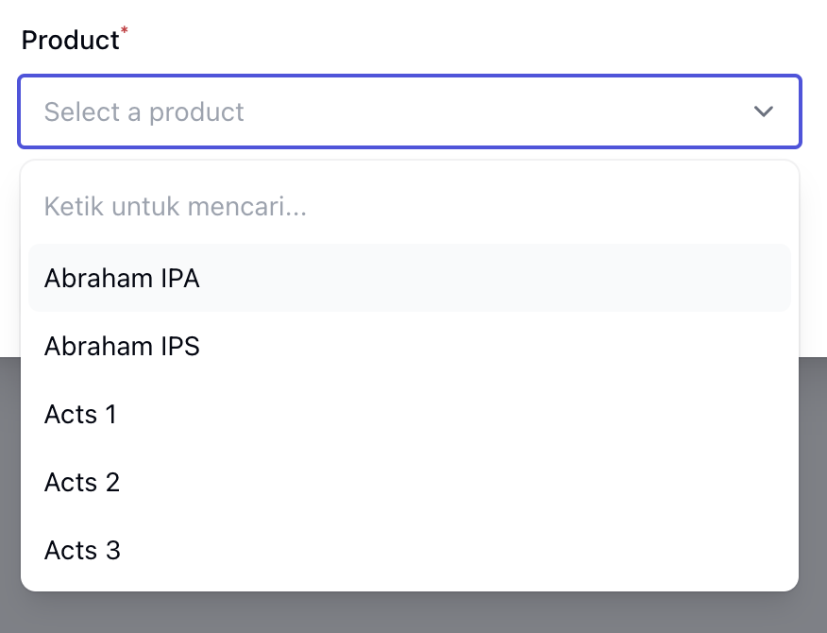Click the highlighted Abraham IPA row
Screen dimensions: 827x633
[409, 278]
